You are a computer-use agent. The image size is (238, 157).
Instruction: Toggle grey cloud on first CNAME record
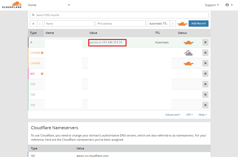pos(188,53)
